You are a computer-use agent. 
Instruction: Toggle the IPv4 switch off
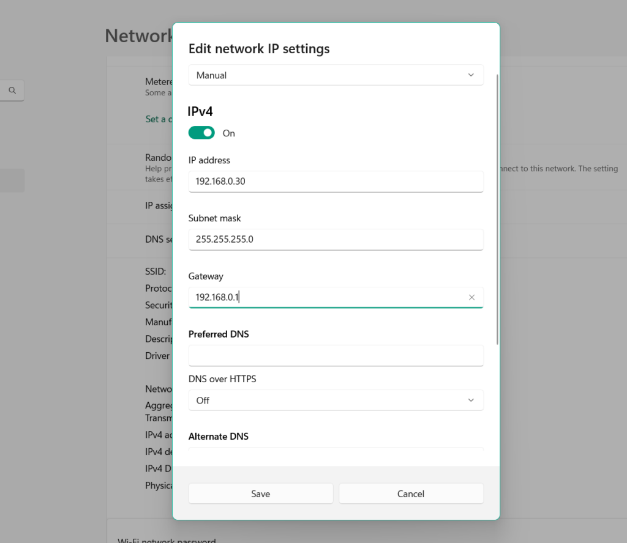coord(201,133)
